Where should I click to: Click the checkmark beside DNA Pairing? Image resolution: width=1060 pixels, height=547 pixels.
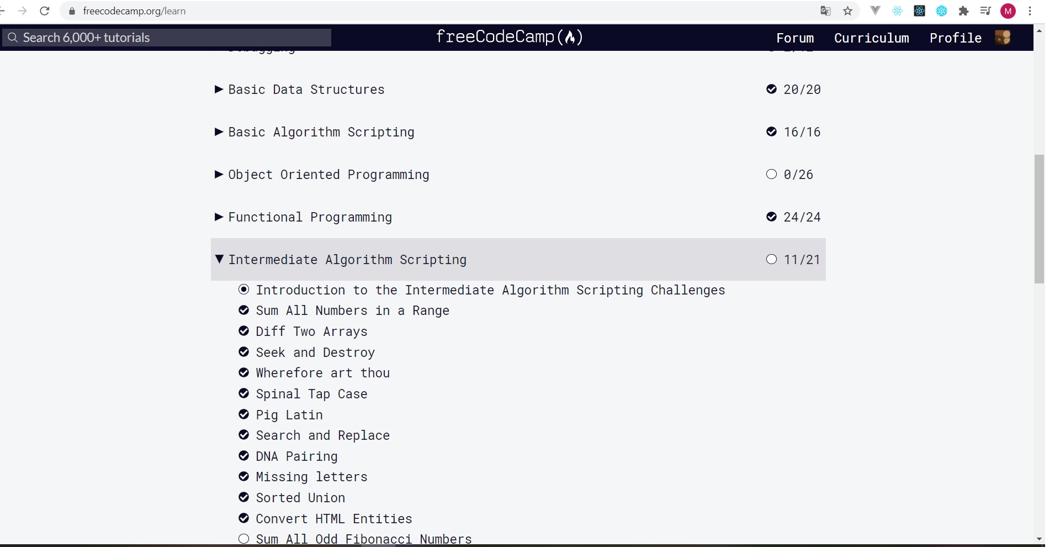(x=243, y=456)
